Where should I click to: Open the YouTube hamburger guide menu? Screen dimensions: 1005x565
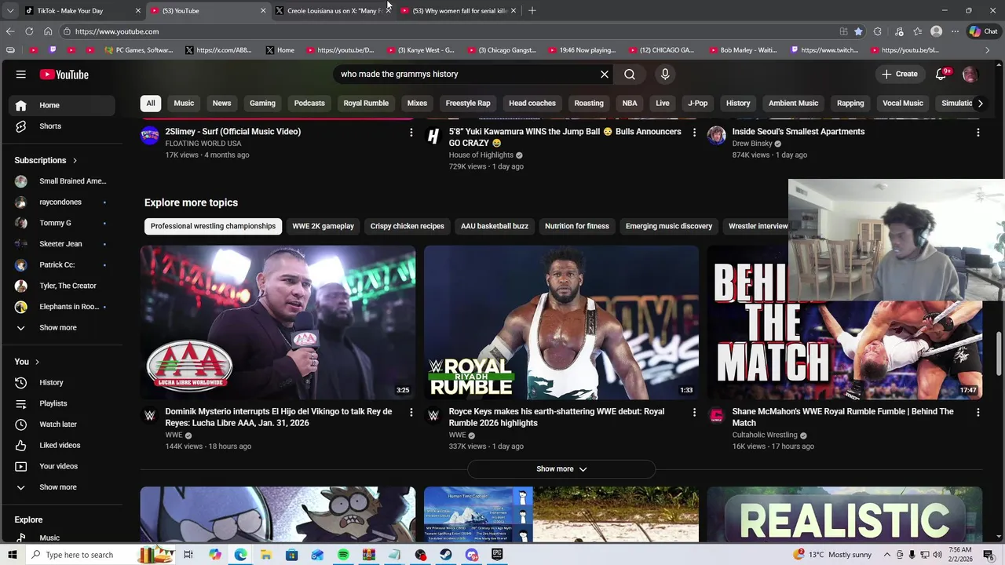(21, 74)
